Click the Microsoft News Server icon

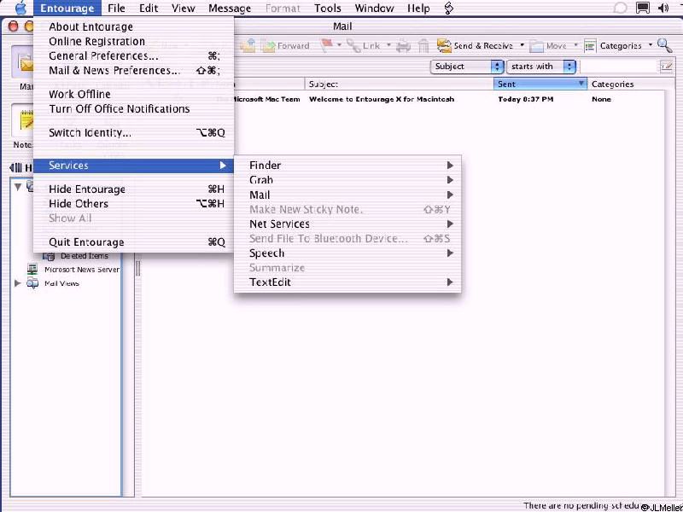pos(32,270)
